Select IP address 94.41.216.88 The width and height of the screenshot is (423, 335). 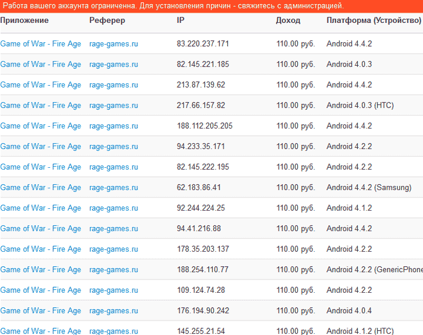coord(199,228)
